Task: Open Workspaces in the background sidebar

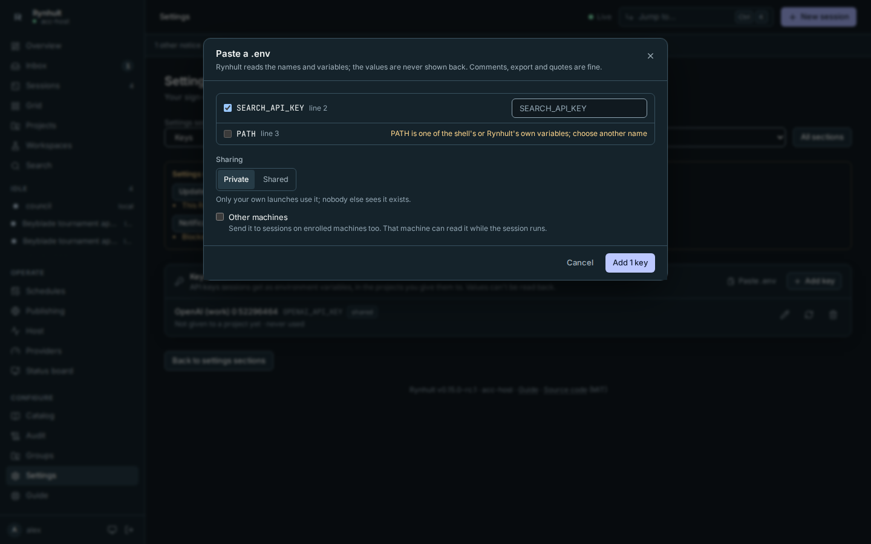Action: 73,146
